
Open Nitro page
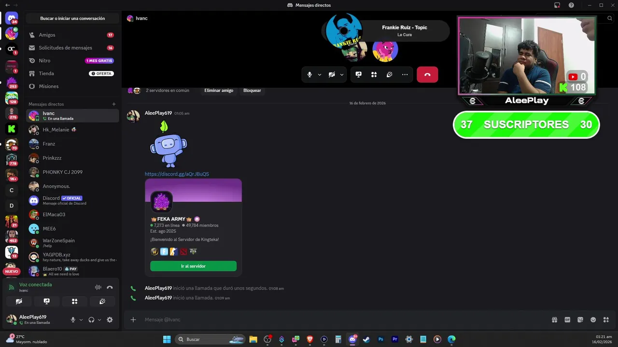(72, 61)
